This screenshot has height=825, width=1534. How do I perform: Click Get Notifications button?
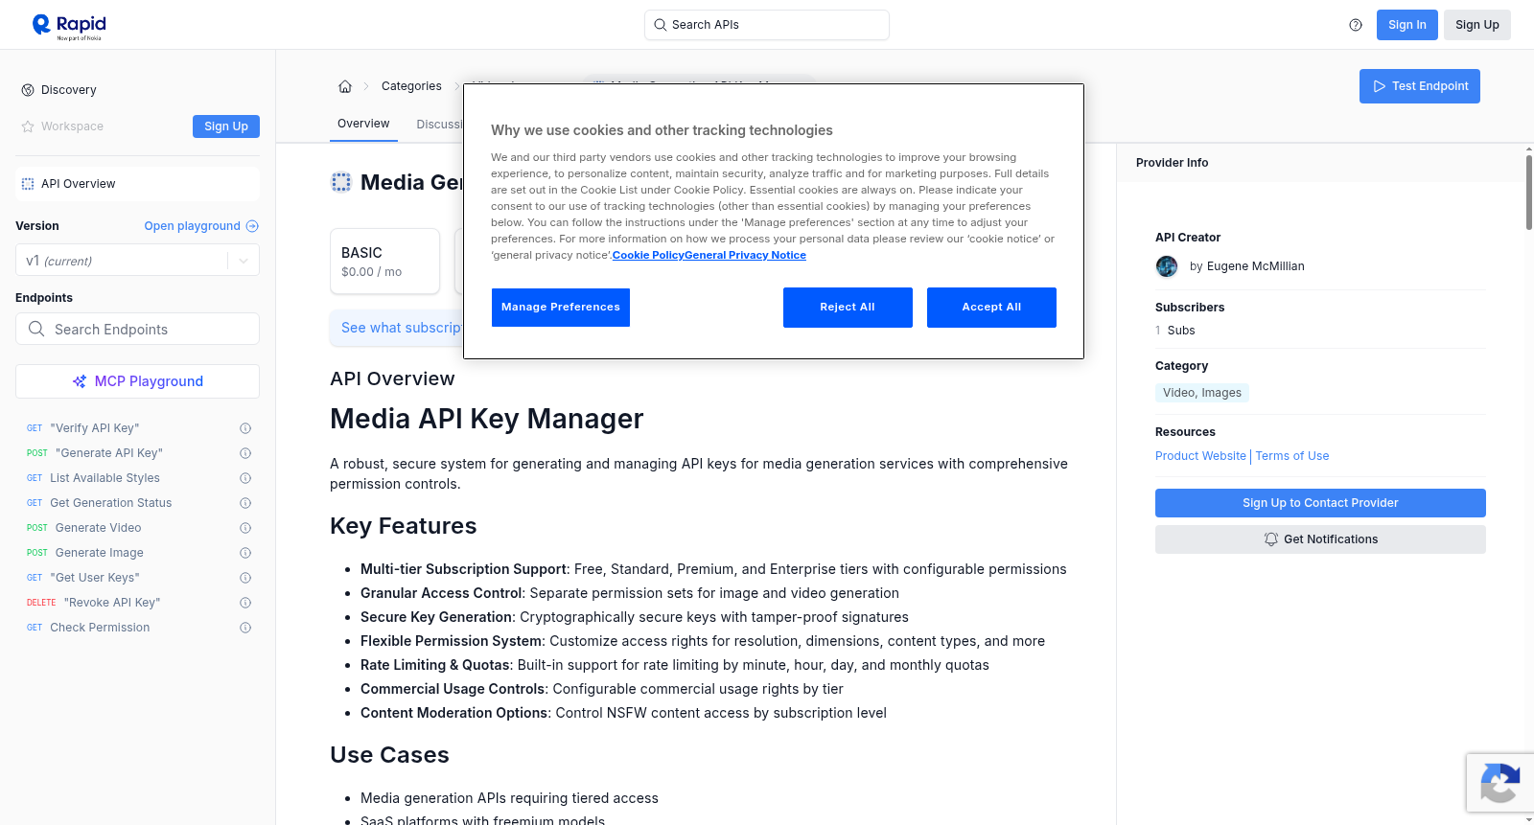coord(1320,539)
